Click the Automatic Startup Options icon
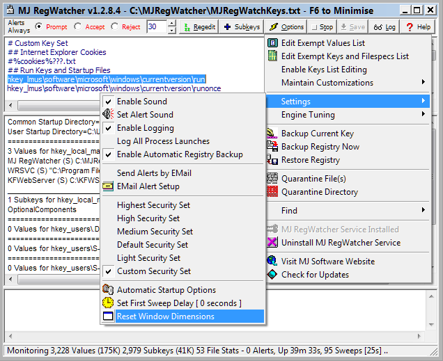The height and width of the screenshot is (361, 443). pos(108,289)
